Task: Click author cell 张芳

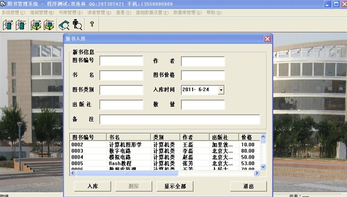Action: point(188,163)
